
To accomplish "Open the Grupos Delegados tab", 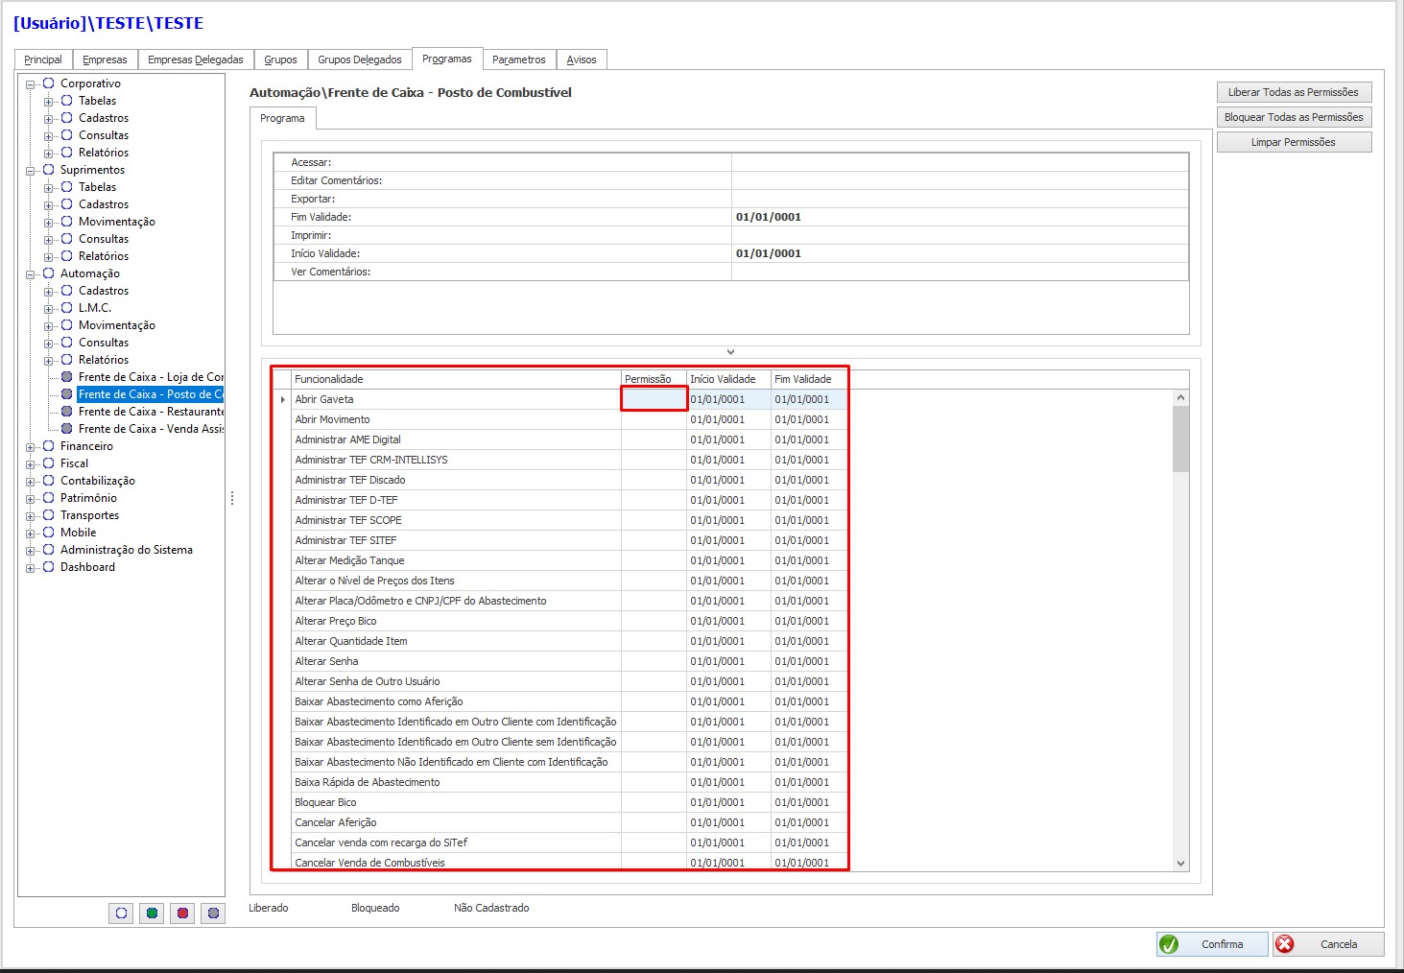I will click(360, 59).
